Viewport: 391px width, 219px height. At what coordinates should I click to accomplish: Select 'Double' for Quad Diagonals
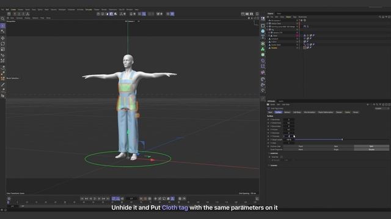371,150
